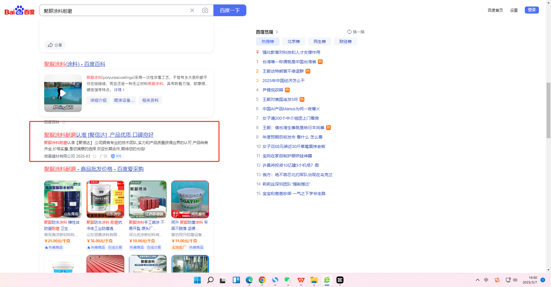Image resolution: width=551 pixels, height=287 pixels.
Task: Open the 聚脲涂料耐磨 百度爱采购 link
Action: click(x=94, y=169)
